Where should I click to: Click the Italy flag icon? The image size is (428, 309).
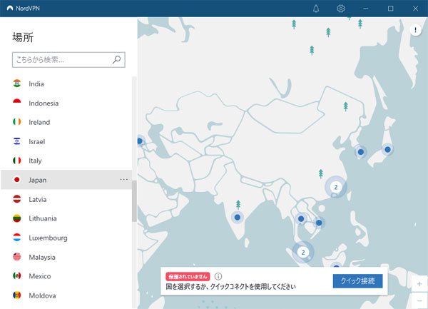pyautogui.click(x=17, y=161)
